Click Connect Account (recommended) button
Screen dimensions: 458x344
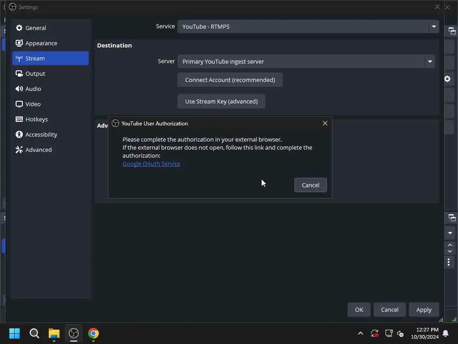point(230,80)
